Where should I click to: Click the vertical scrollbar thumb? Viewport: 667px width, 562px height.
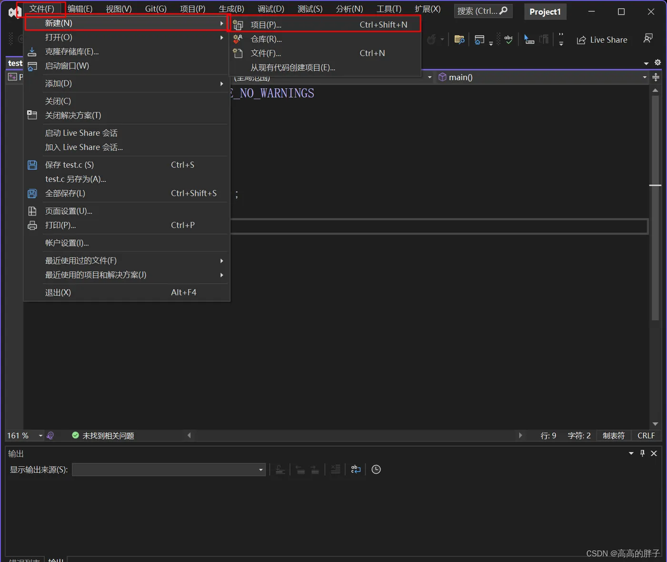(656, 207)
